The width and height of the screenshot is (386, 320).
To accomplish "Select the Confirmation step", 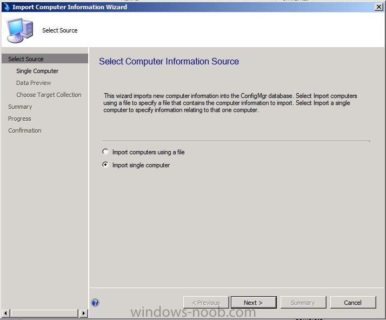I will pyautogui.click(x=25, y=130).
